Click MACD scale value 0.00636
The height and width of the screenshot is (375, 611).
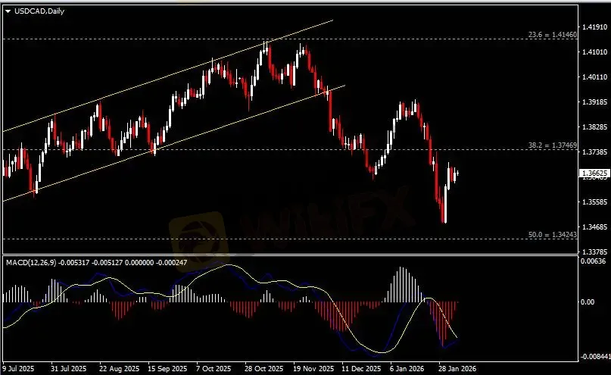[593, 261]
